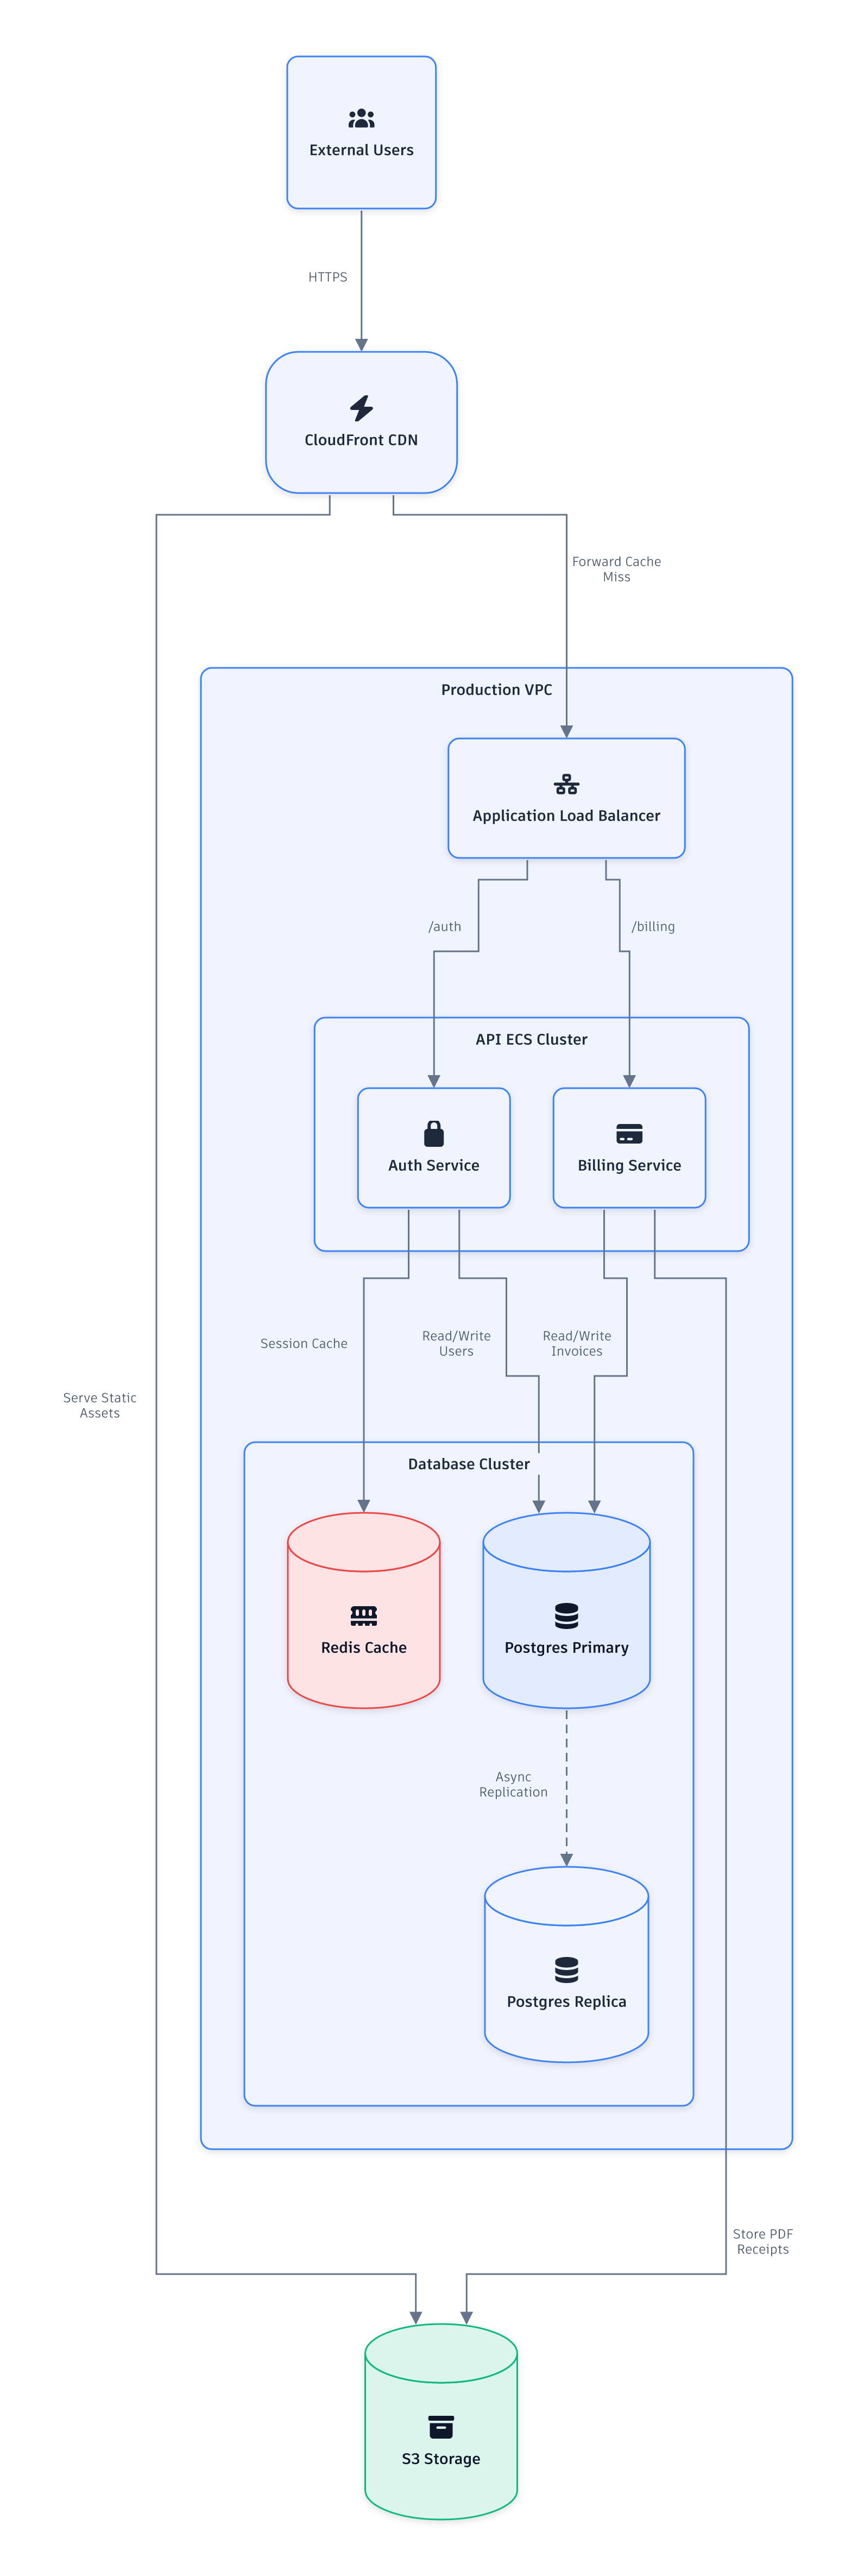Select the Application Load Balancer label
Viewport: 864px width, 2576px height.
566,816
